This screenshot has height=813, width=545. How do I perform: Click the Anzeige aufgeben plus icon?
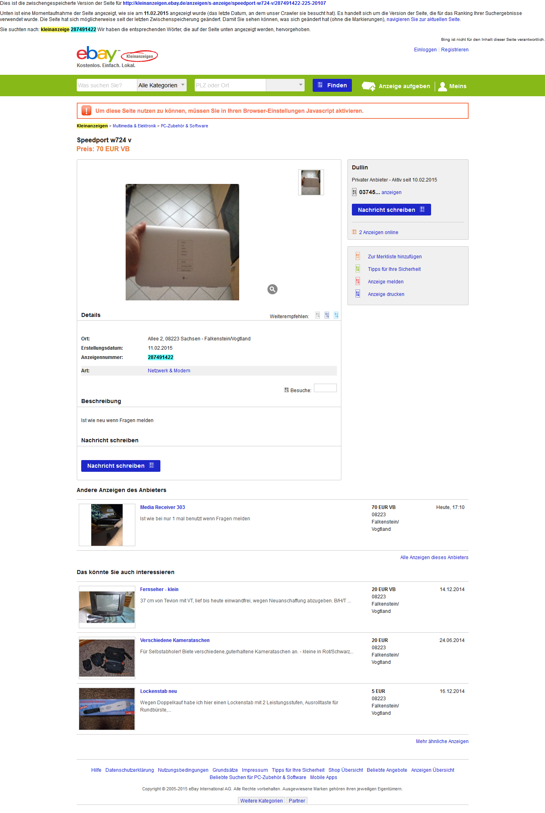click(368, 86)
